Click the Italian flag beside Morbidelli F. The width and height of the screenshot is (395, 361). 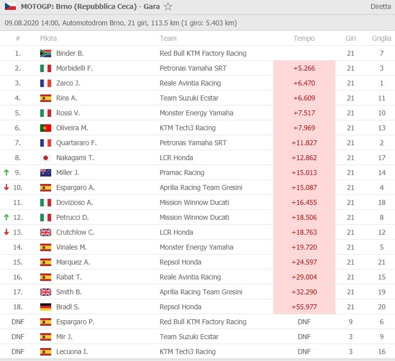[46, 68]
